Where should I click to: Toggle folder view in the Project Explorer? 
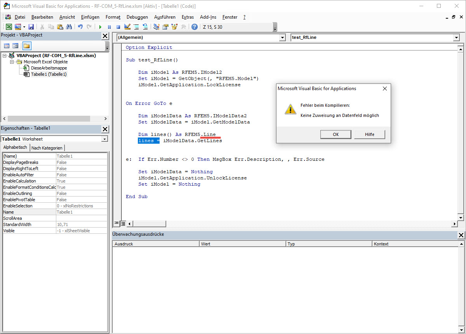pyautogui.click(x=26, y=45)
